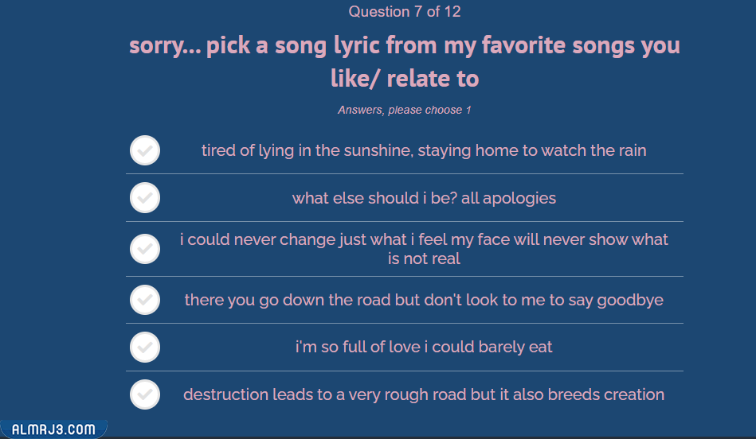Click the wrapped line 'is not real'
Screen dimensions: 756x439
point(423,258)
